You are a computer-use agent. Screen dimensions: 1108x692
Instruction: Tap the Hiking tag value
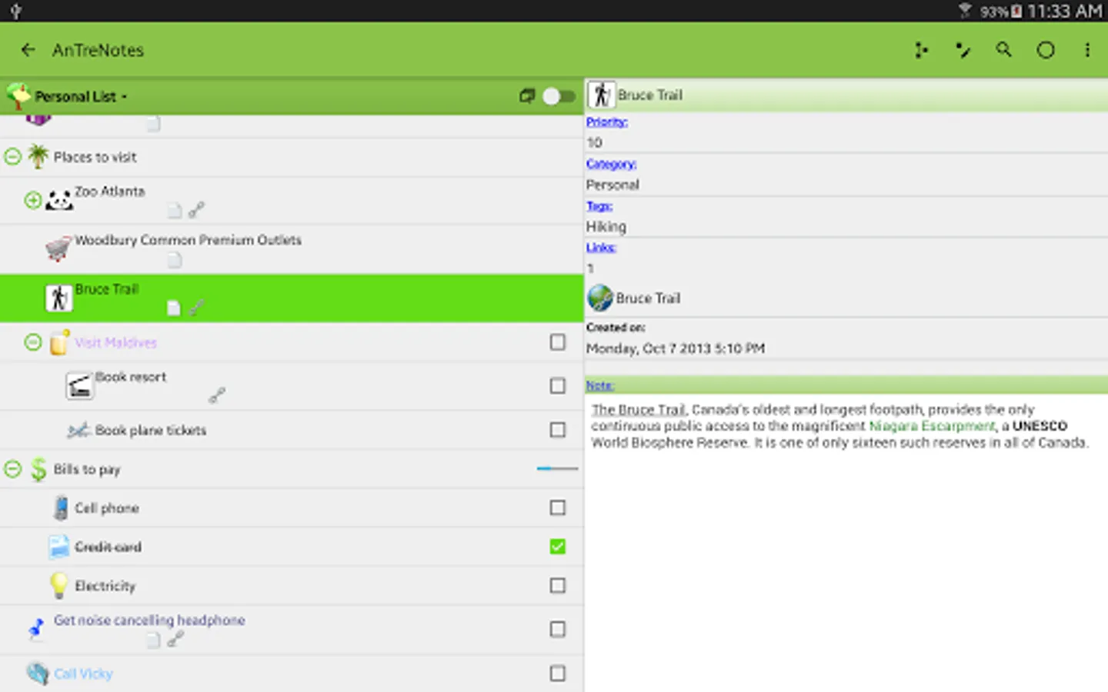pyautogui.click(x=606, y=227)
